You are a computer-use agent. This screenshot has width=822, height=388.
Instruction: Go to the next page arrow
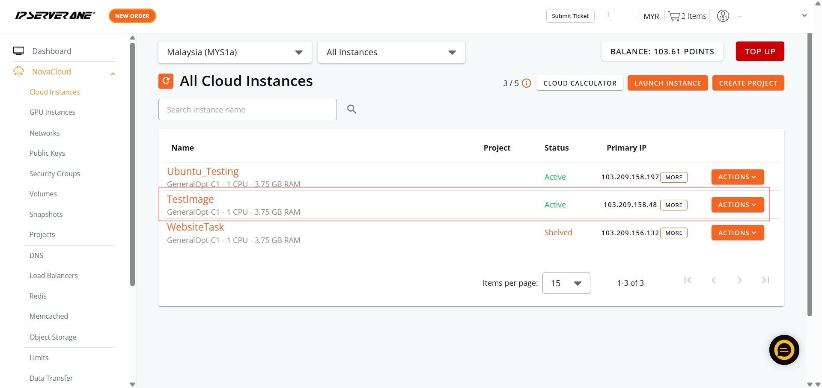click(x=739, y=280)
